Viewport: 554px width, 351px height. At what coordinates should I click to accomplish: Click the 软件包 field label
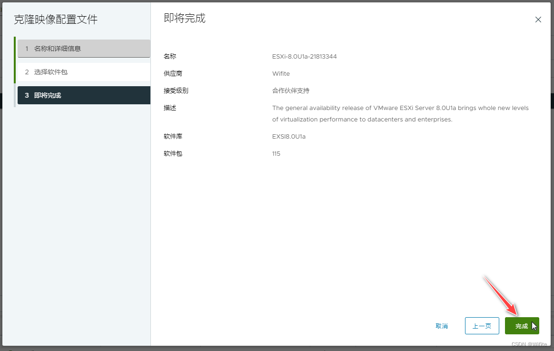(x=173, y=154)
